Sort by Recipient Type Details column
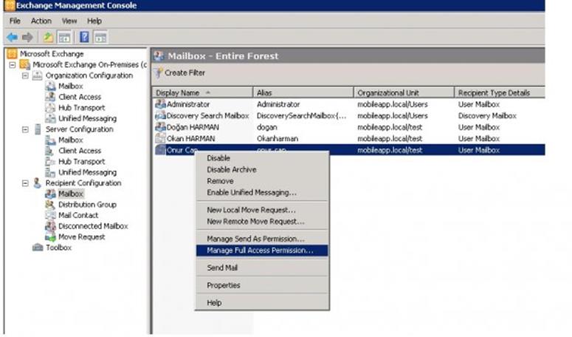The image size is (572, 337). click(500, 92)
